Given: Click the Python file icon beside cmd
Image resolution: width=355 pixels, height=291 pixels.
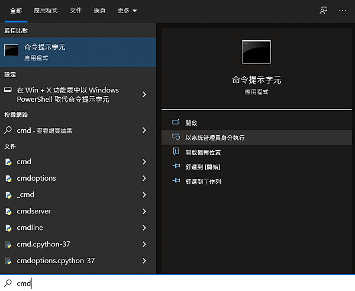Looking at the screenshot, I should tap(8, 162).
